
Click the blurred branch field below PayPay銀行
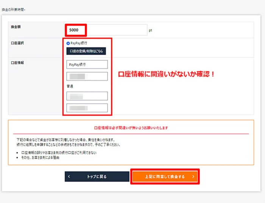click(x=87, y=76)
